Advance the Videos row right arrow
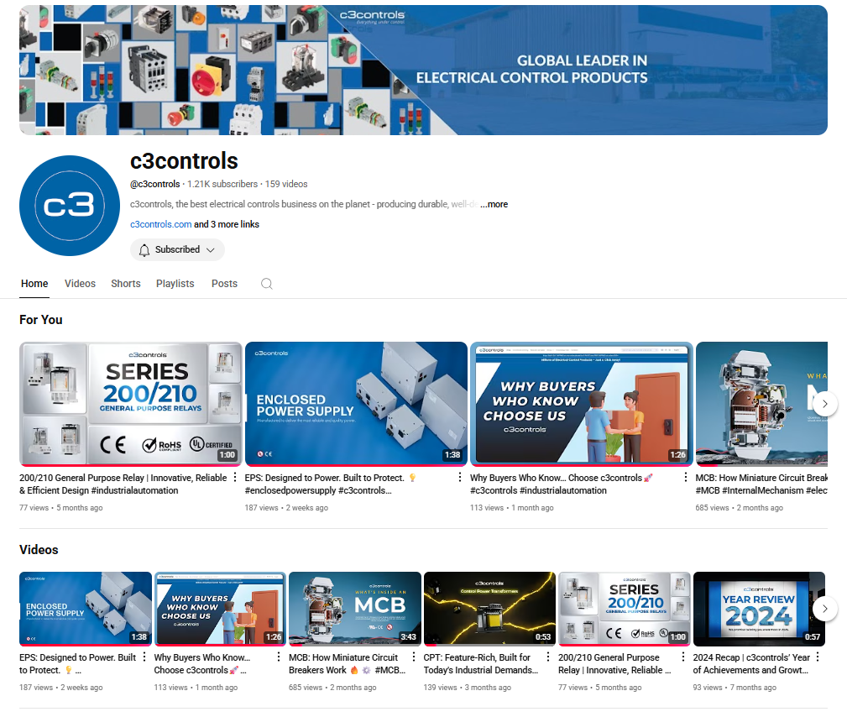847x717 pixels. tap(824, 609)
